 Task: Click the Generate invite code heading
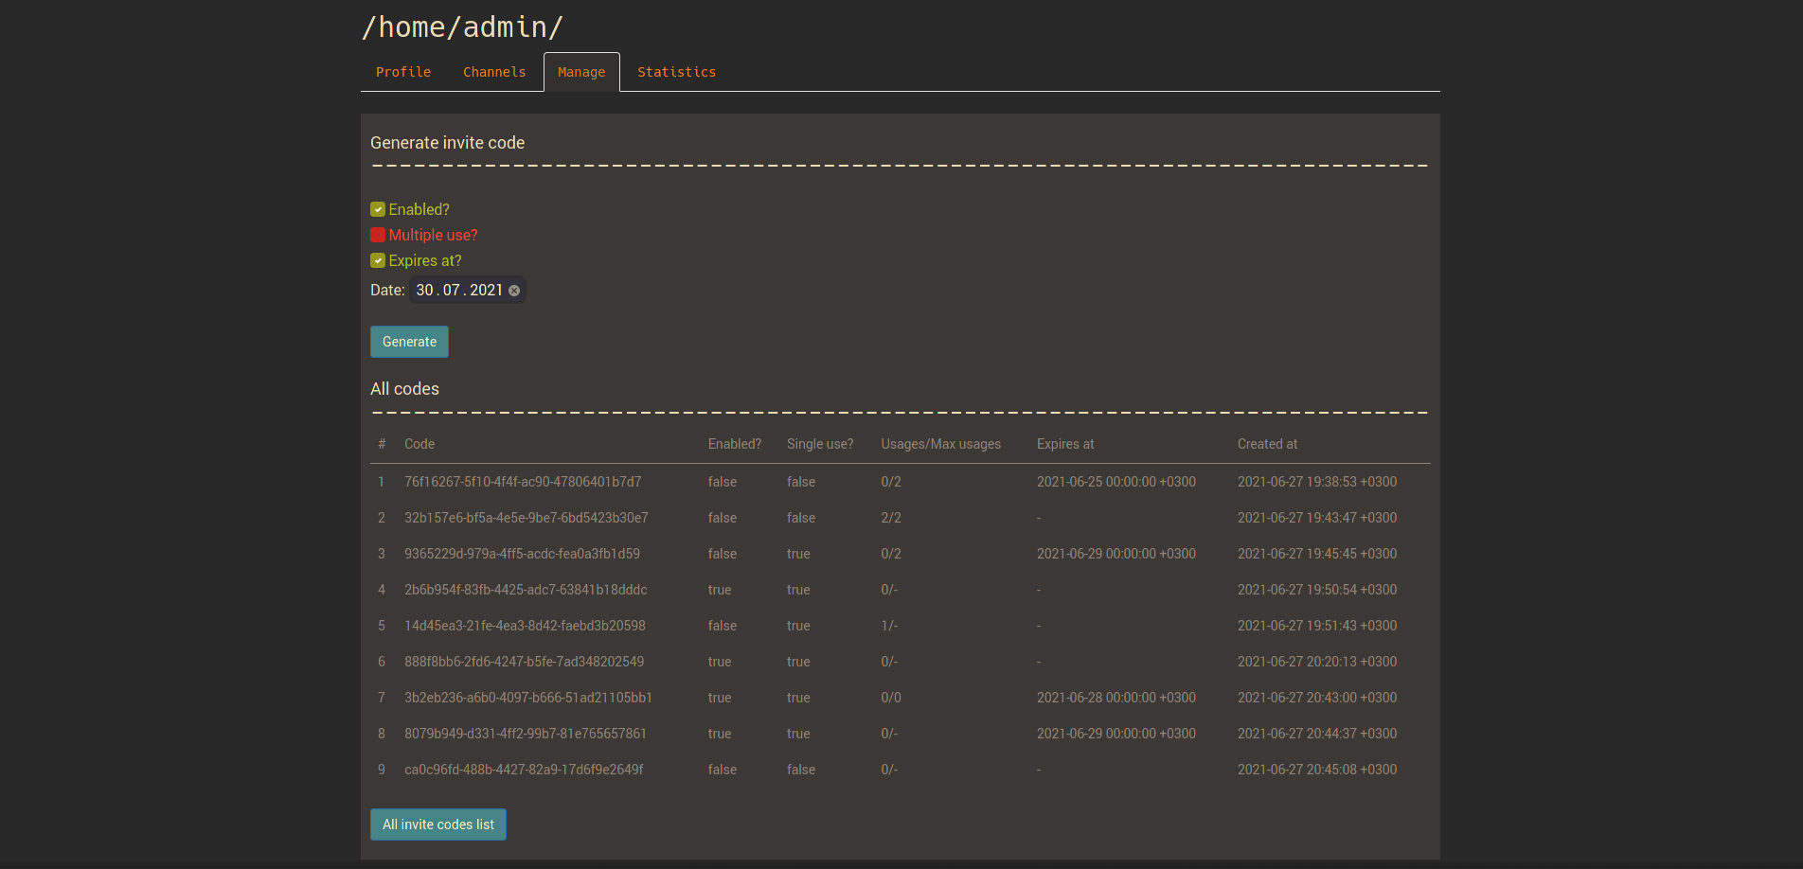447,143
